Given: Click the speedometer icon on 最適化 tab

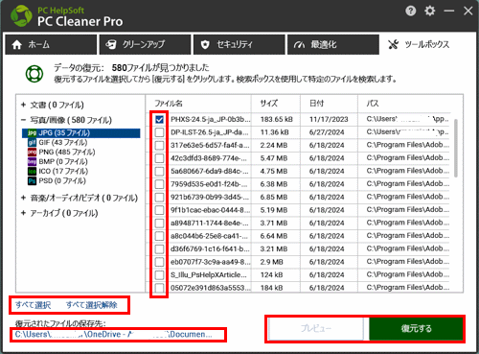Looking at the screenshot, I should [x=299, y=45].
